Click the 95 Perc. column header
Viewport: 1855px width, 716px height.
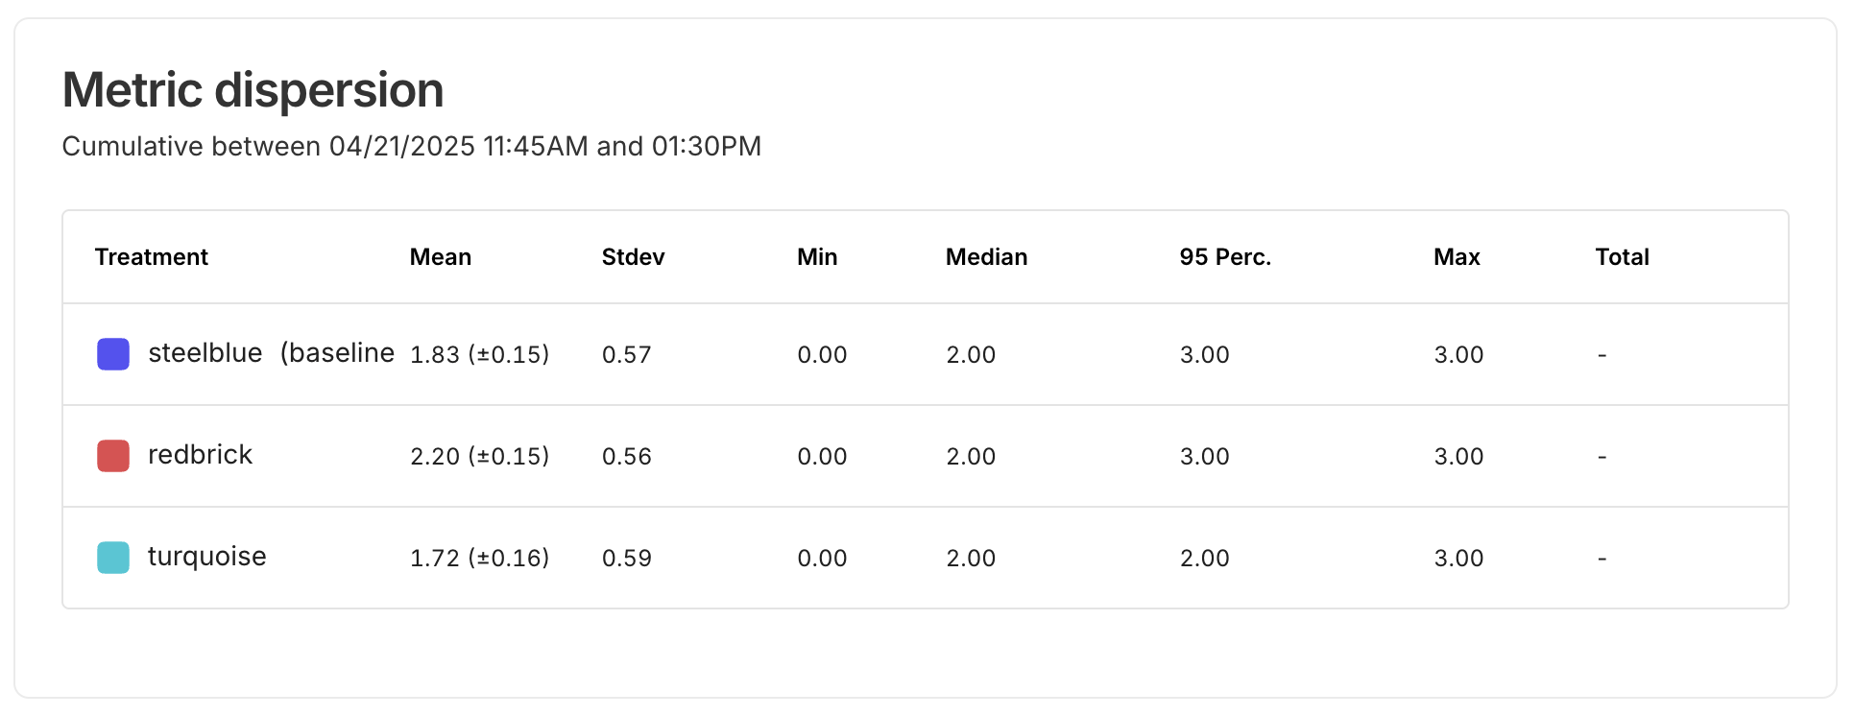[1225, 257]
